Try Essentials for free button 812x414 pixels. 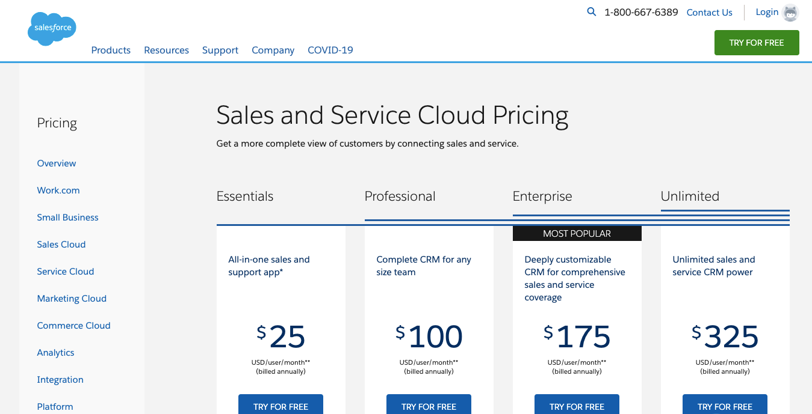click(x=280, y=404)
